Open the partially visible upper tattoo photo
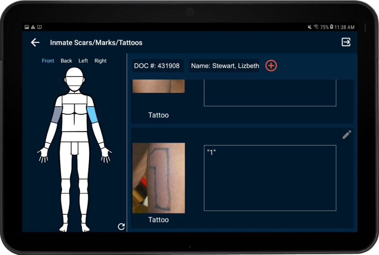 [158, 86]
